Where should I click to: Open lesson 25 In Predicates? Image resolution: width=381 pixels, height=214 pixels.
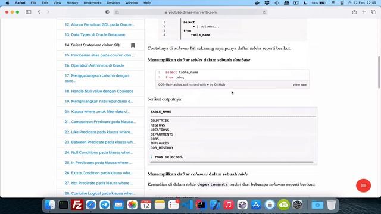tap(99, 162)
